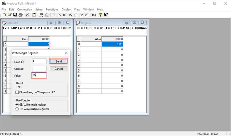Click the 00000 column header in Mbpoll1
This screenshot has width=231, height=136.
39,39
